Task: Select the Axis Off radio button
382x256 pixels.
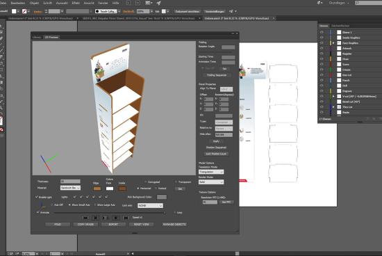Action: coord(51,205)
